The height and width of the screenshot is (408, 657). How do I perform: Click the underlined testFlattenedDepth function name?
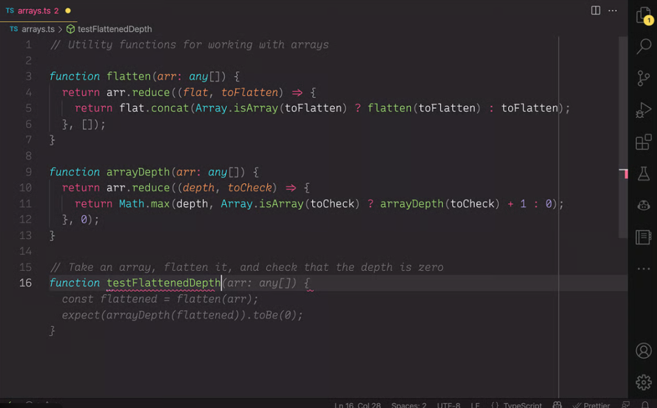(164, 283)
